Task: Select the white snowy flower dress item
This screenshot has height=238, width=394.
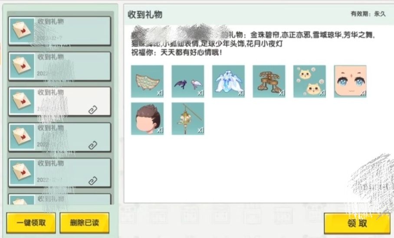Action: click(228, 81)
